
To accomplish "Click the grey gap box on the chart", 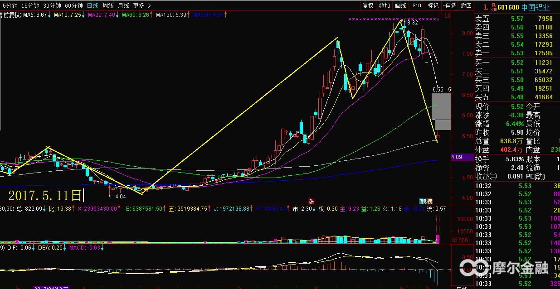I will tap(441, 111).
